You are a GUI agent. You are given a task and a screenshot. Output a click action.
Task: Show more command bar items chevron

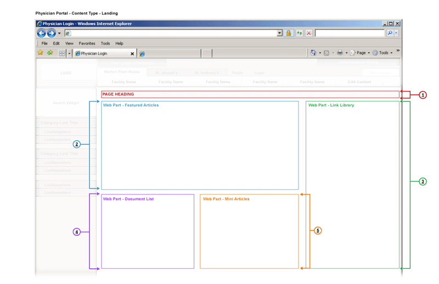[398, 50]
